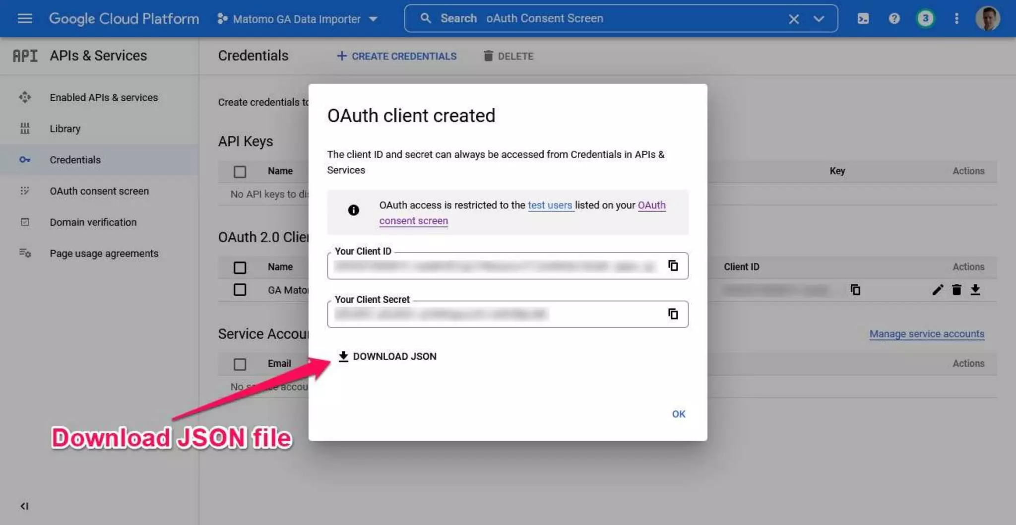The height and width of the screenshot is (525, 1016).
Task: Click the info icon in the OAuth notice
Action: [354, 210]
